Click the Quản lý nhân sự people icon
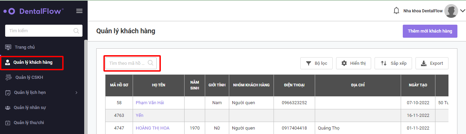 pyautogui.click(x=8, y=108)
